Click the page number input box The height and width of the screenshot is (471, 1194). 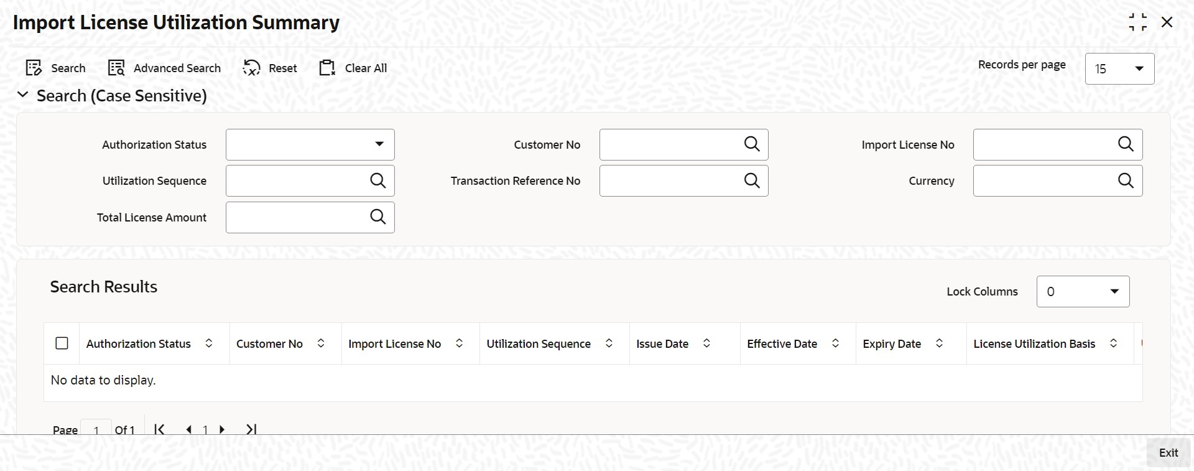pyautogui.click(x=96, y=429)
